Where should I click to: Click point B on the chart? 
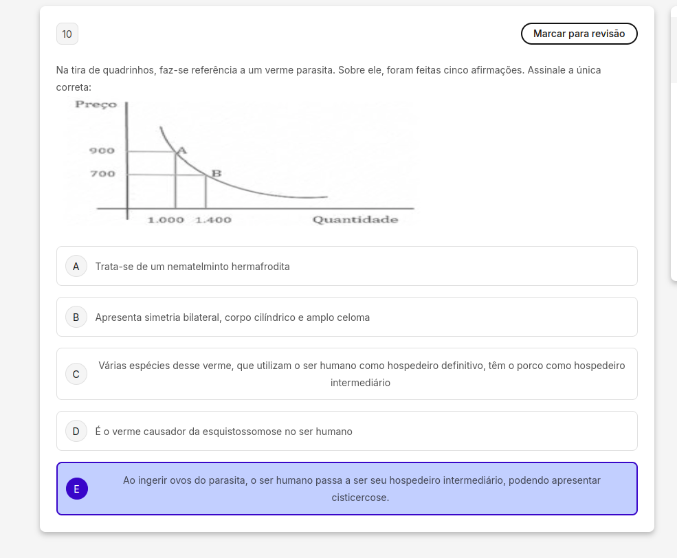(216, 173)
